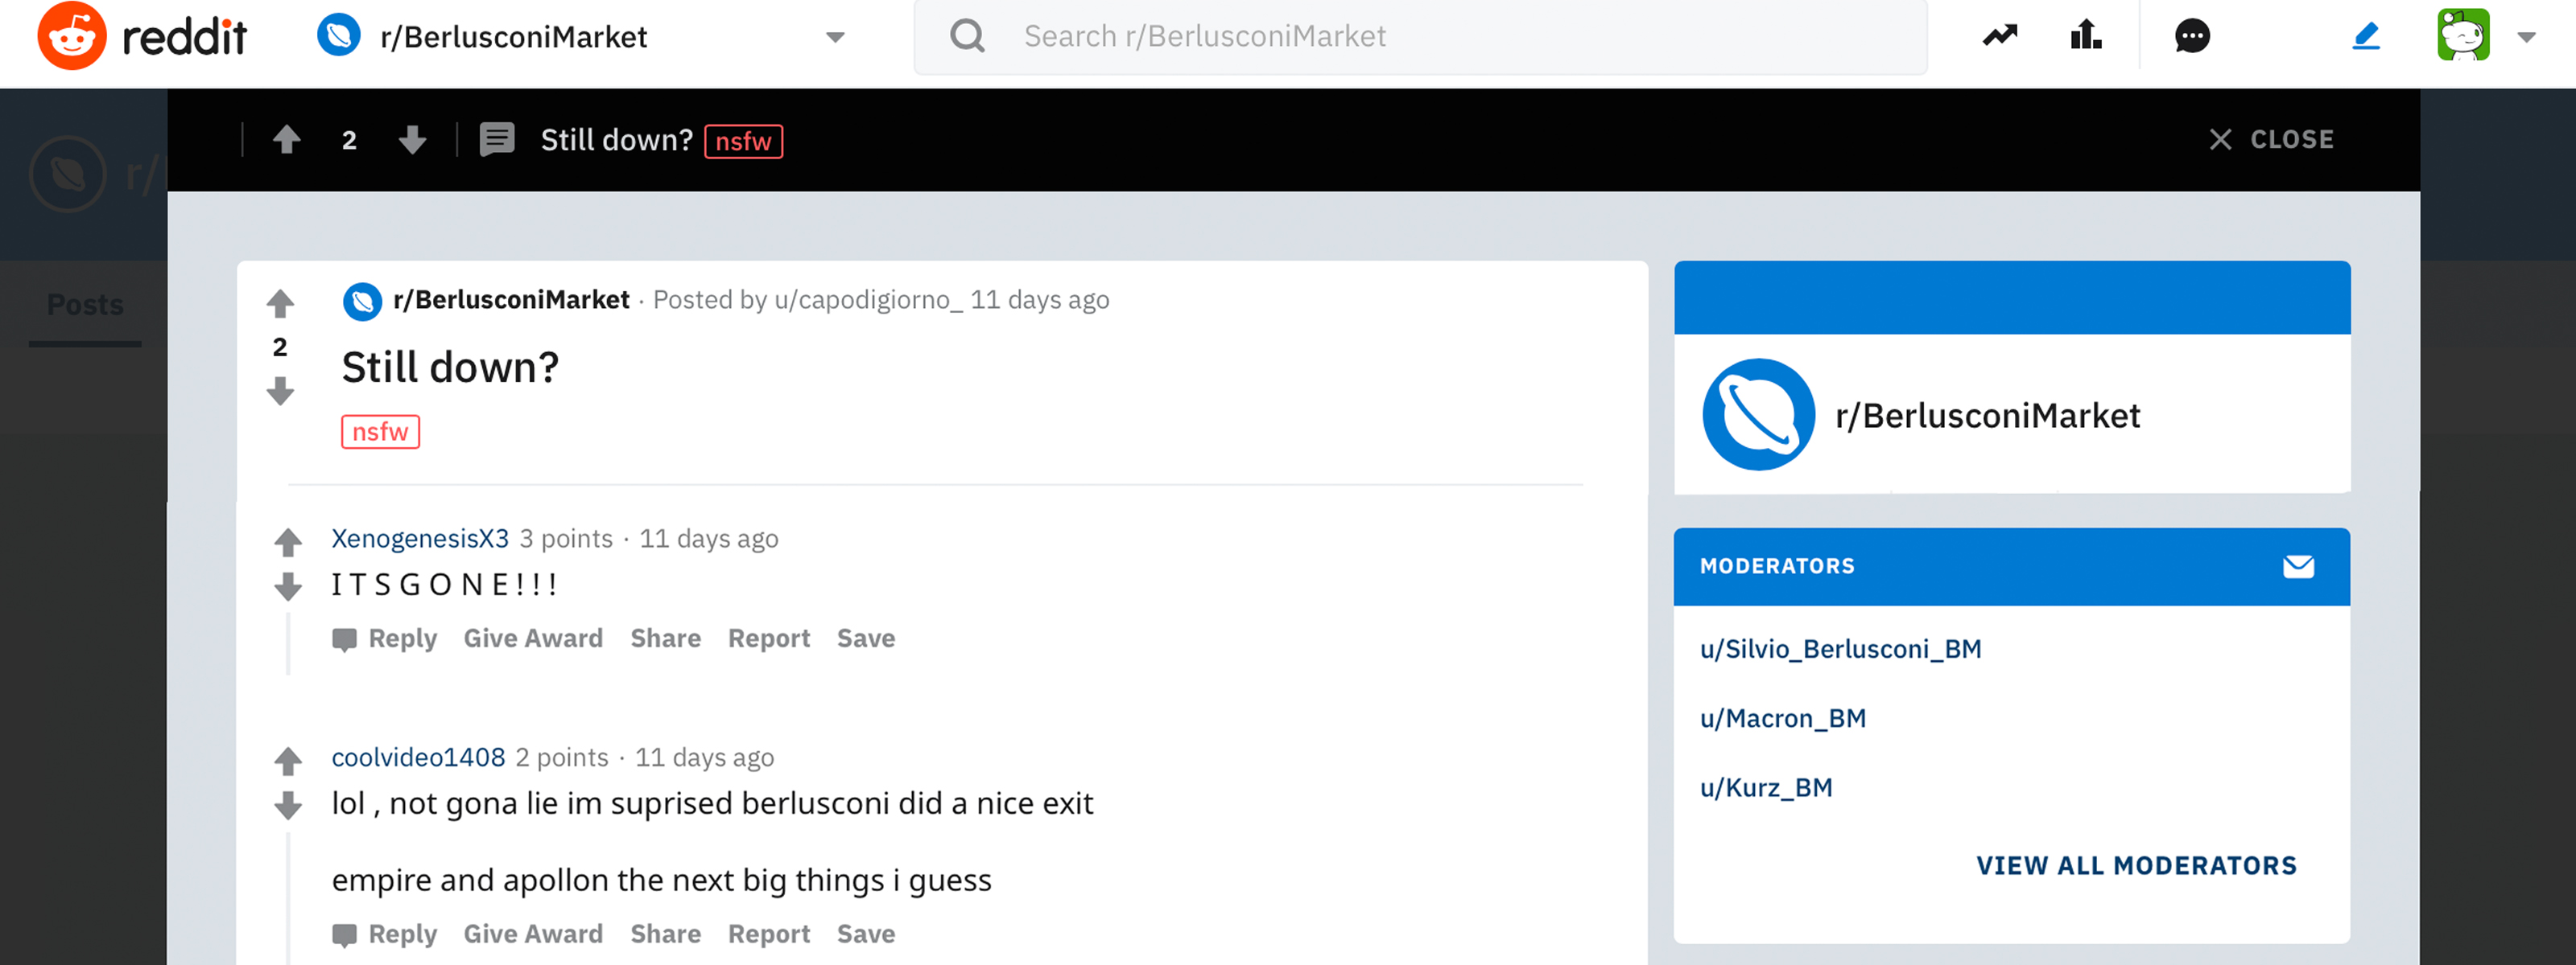Click the r/BerlusconiMarket subreddit link
Image resolution: width=2576 pixels, height=965 pixels.
point(510,298)
